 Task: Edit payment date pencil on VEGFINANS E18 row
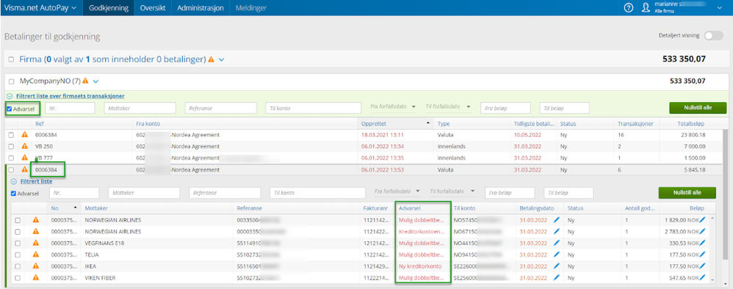coord(556,244)
